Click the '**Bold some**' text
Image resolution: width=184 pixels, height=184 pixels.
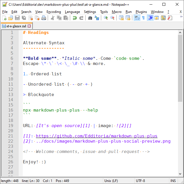click(x=40, y=58)
